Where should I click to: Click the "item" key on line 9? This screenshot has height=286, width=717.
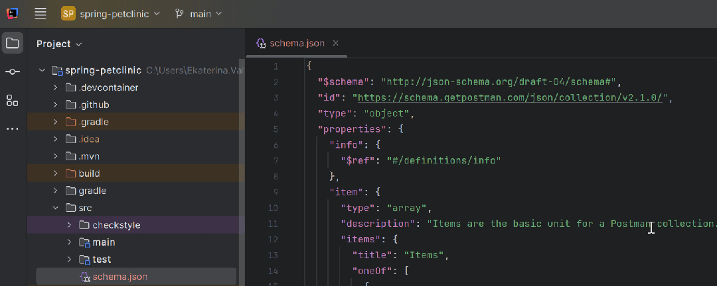[x=346, y=192]
